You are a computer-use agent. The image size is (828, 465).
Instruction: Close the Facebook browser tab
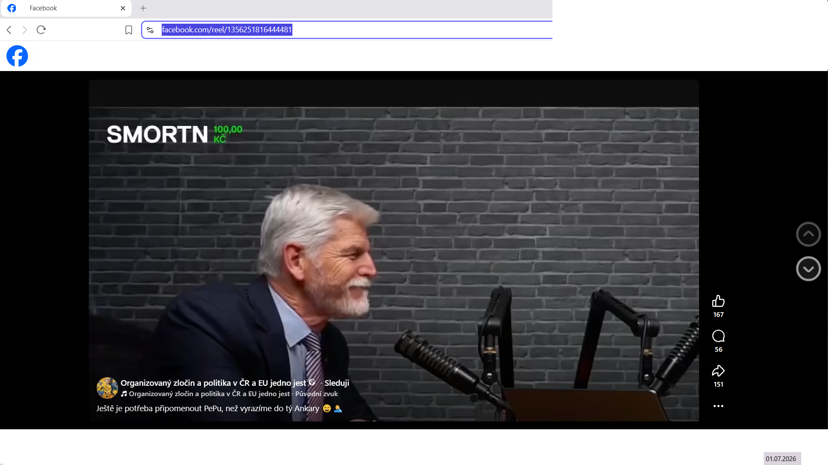coord(123,8)
